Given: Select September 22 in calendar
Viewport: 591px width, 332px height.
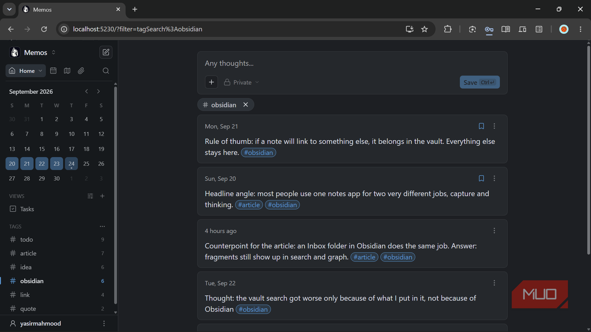Looking at the screenshot, I should pyautogui.click(x=42, y=163).
